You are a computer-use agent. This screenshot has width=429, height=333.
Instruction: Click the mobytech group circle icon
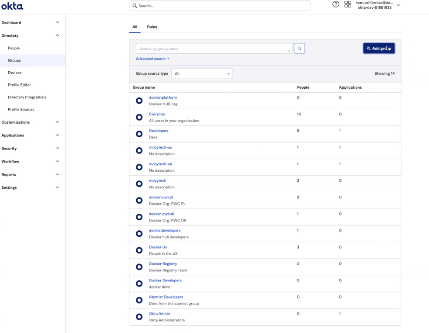click(x=139, y=184)
